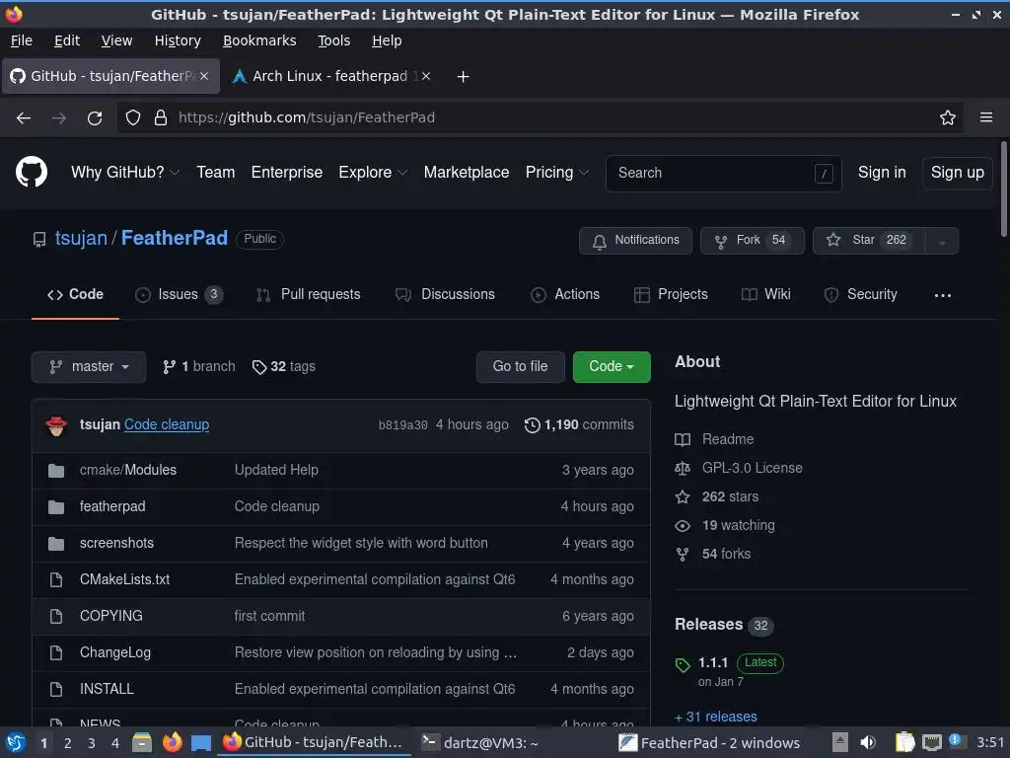Viewport: 1010px width, 758px height.
Task: Open a new tab with plus icon
Action: click(x=463, y=77)
